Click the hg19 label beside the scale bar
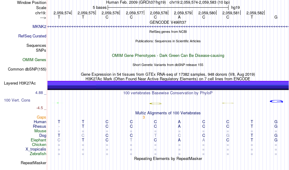The width and height of the screenshot is (289, 170). click(x=235, y=8)
